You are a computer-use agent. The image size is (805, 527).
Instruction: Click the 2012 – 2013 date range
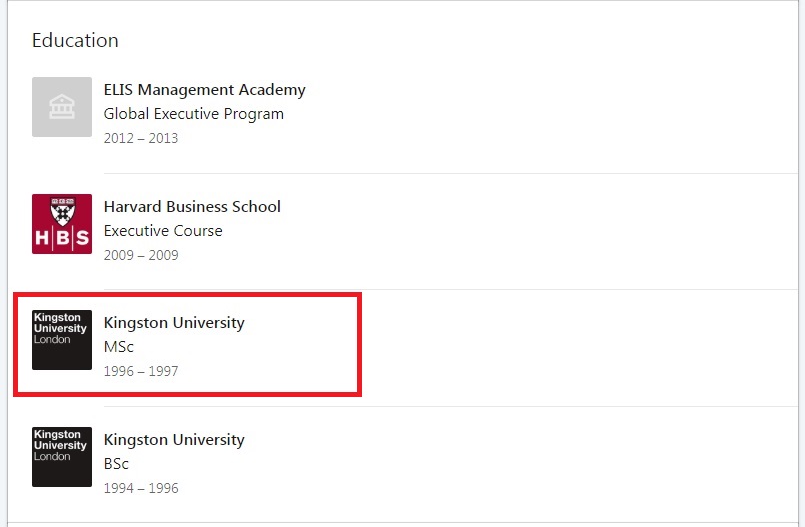tap(141, 138)
